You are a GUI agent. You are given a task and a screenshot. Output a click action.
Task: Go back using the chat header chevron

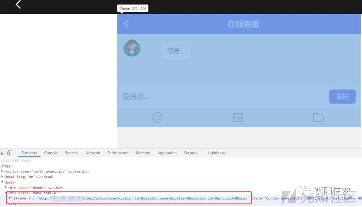126,24
